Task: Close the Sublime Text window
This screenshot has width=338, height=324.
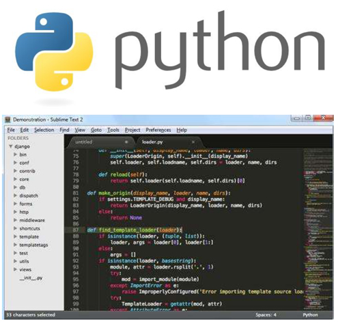Action: (x=323, y=118)
